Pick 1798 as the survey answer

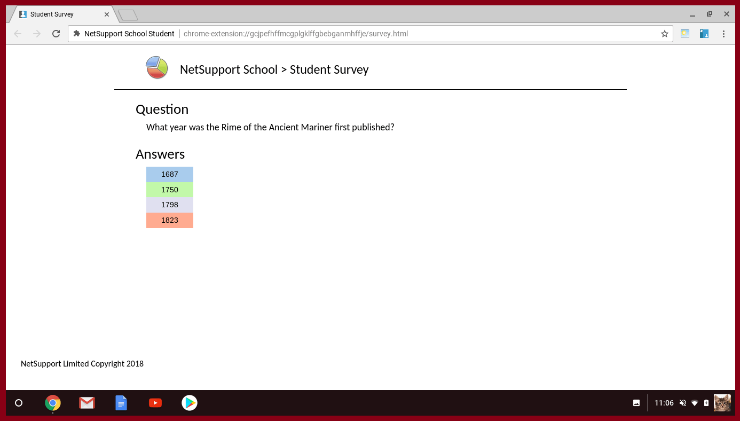point(169,205)
